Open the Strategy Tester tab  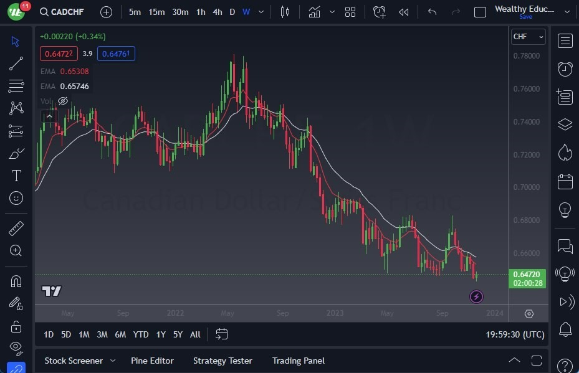(223, 361)
